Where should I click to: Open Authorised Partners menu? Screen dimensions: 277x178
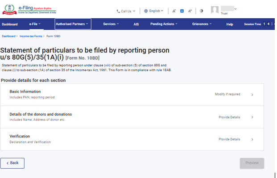coord(73,24)
